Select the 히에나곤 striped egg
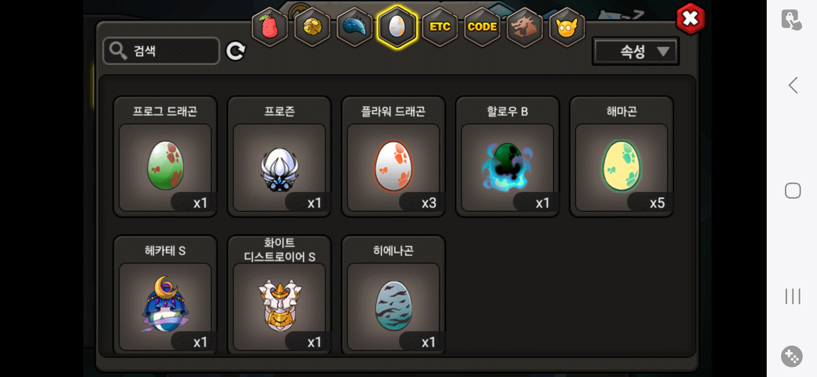The width and height of the screenshot is (817, 377). point(393,295)
